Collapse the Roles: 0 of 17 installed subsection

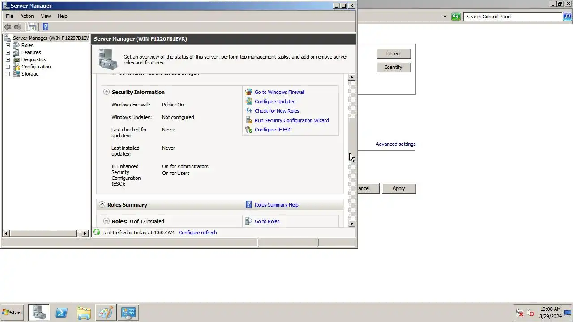click(x=107, y=221)
